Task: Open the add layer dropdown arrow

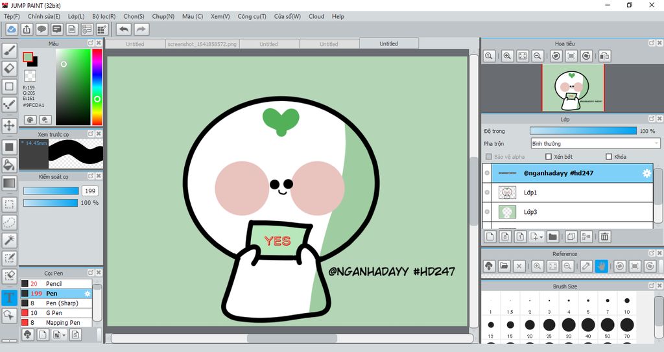Action: (541, 237)
